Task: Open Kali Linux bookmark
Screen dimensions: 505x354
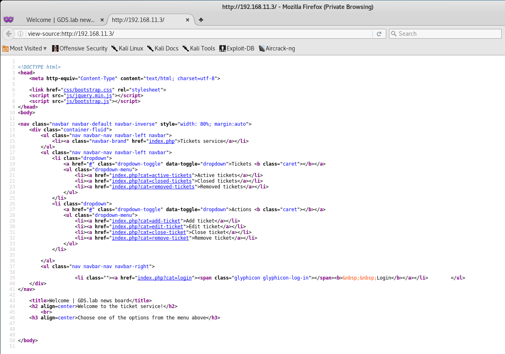Action: tap(127, 48)
